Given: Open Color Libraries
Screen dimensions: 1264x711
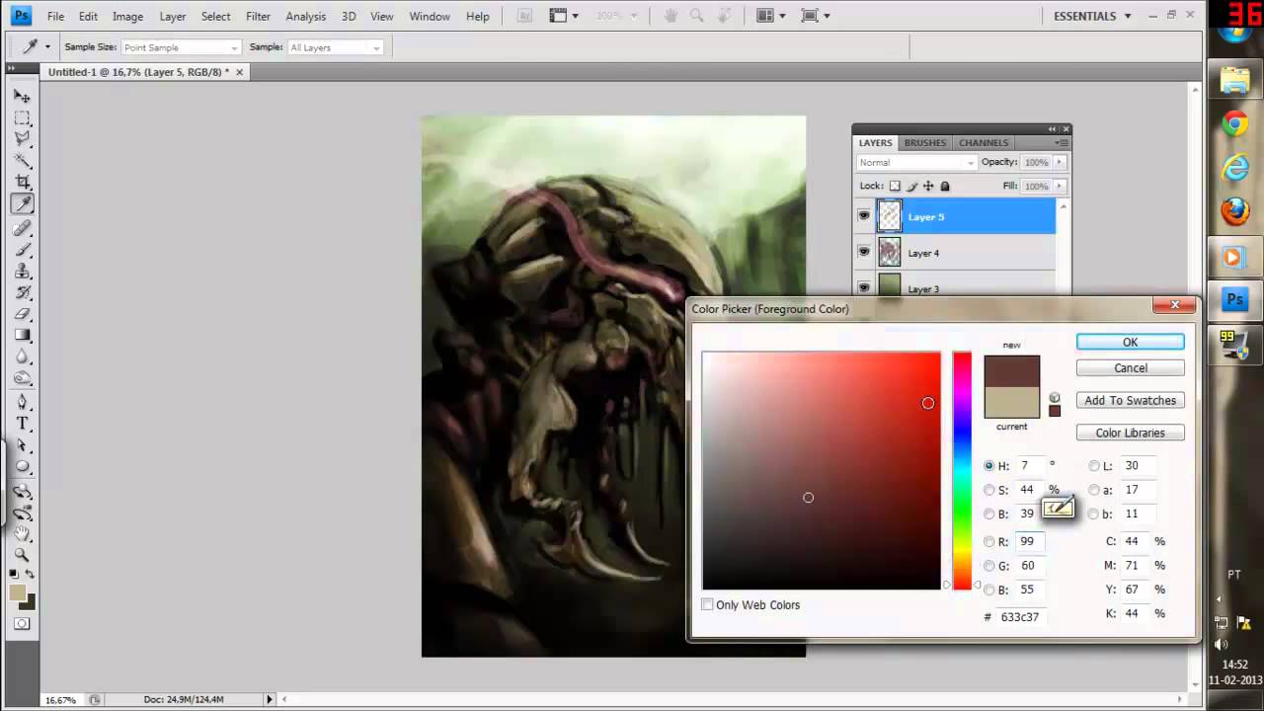Looking at the screenshot, I should (x=1130, y=433).
